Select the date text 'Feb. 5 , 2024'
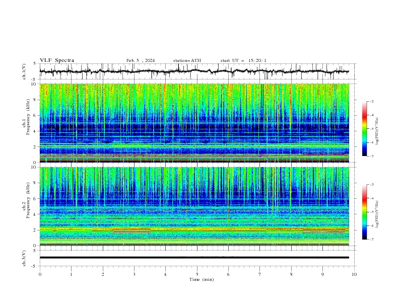The width and height of the screenshot is (399, 308). [141, 60]
